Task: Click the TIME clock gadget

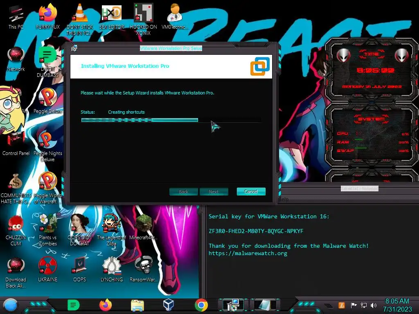Action: [x=372, y=70]
